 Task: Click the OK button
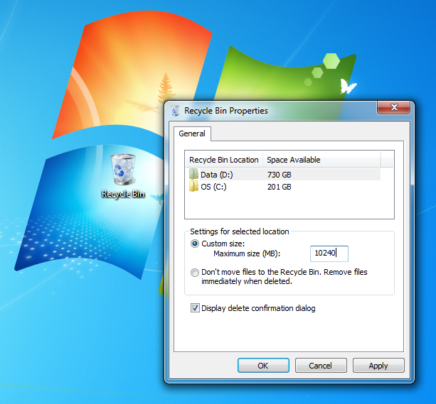click(263, 366)
